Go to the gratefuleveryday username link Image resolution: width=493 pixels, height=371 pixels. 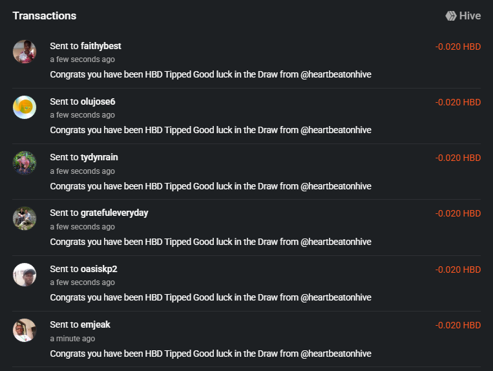[114, 213]
